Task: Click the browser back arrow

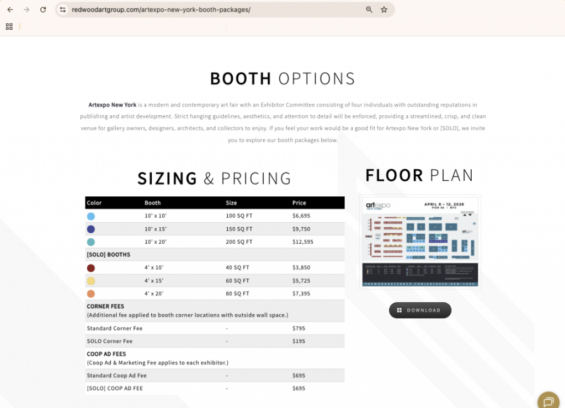Action: (x=10, y=9)
